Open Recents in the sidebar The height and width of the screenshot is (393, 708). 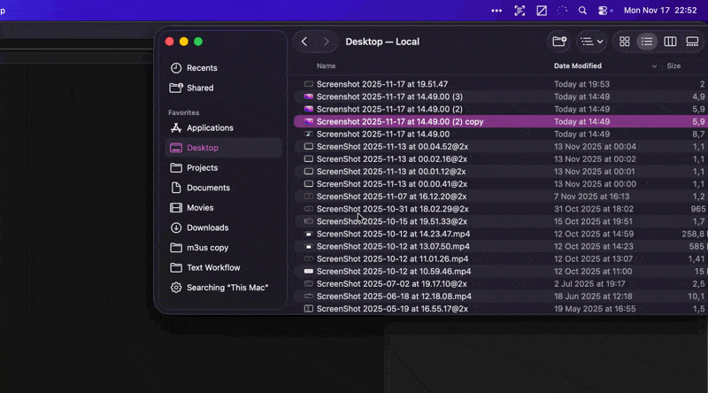(202, 68)
